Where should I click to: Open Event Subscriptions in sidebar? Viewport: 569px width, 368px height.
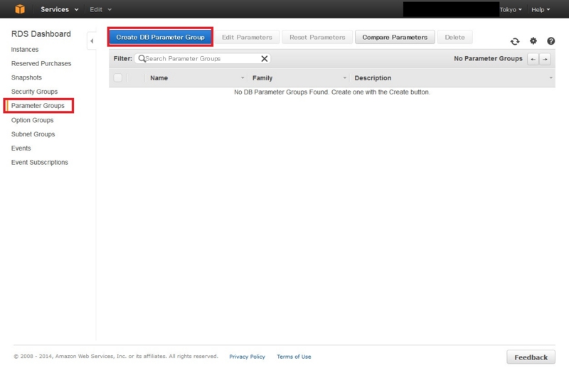(x=40, y=163)
